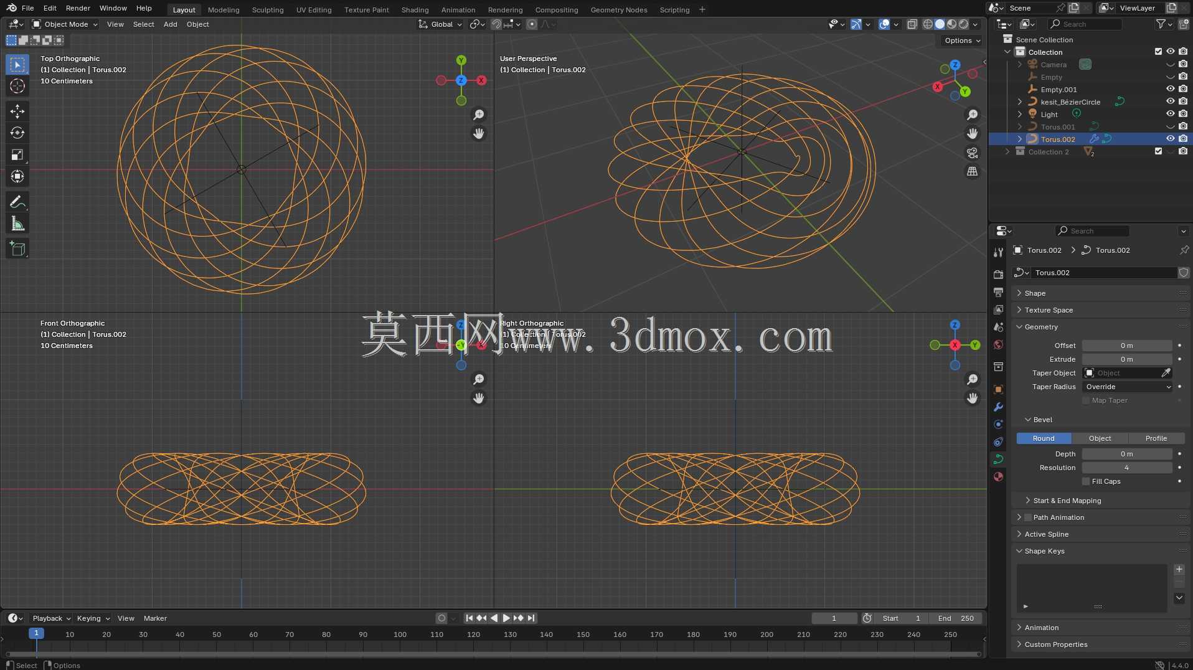Open the Global transform orientation dropdown
Viewport: 1193px width, 670px height.
[440, 24]
